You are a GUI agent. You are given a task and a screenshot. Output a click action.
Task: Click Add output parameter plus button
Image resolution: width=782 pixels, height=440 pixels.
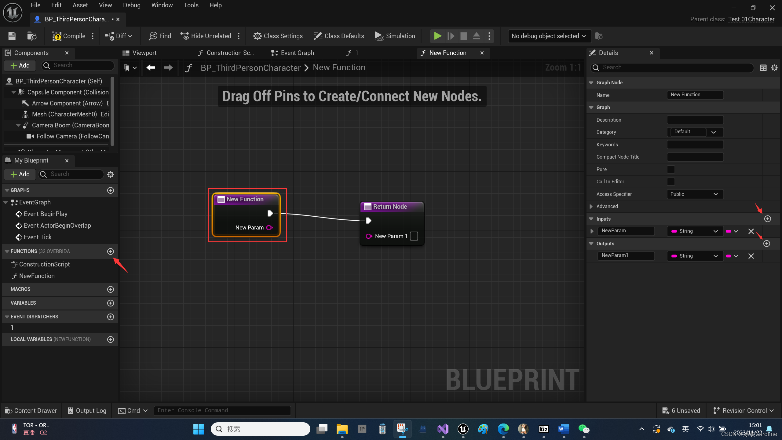[768, 243]
